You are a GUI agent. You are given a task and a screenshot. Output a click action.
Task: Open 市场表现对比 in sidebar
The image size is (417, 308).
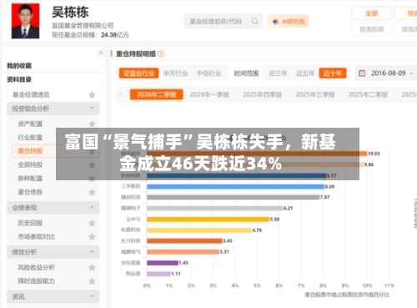tap(37, 236)
